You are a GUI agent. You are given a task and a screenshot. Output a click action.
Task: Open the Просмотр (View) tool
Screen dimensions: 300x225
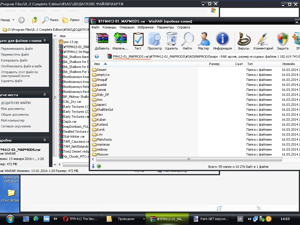tap(155, 41)
